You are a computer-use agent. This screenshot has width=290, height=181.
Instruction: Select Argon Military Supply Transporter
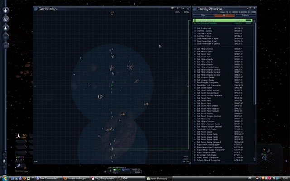[x=223, y=150]
